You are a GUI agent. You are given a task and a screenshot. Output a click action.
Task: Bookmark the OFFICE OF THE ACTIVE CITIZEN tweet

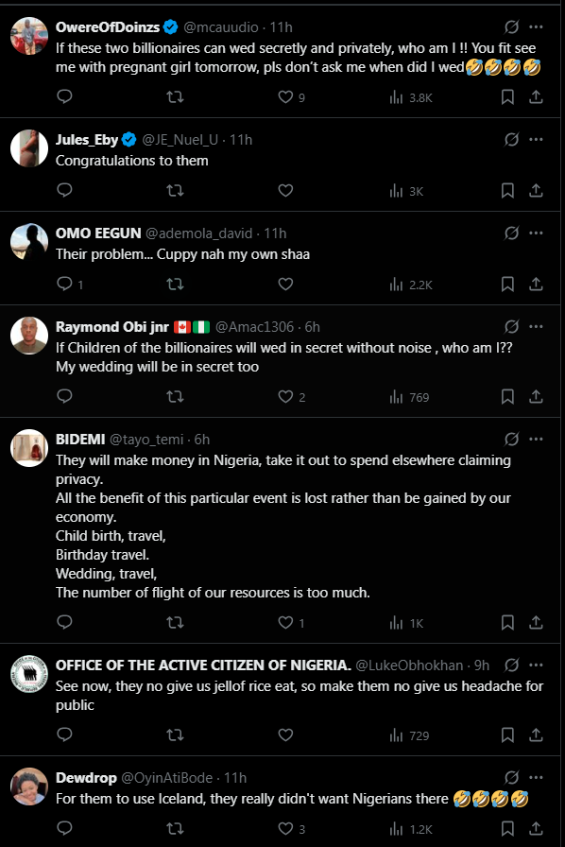[507, 735]
